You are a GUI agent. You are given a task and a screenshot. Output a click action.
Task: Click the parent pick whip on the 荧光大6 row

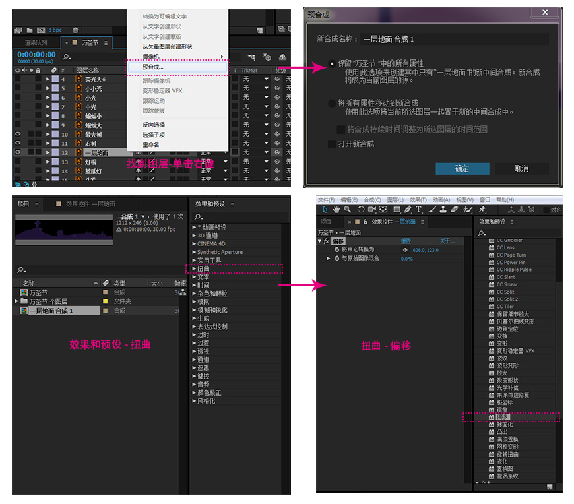(x=277, y=79)
